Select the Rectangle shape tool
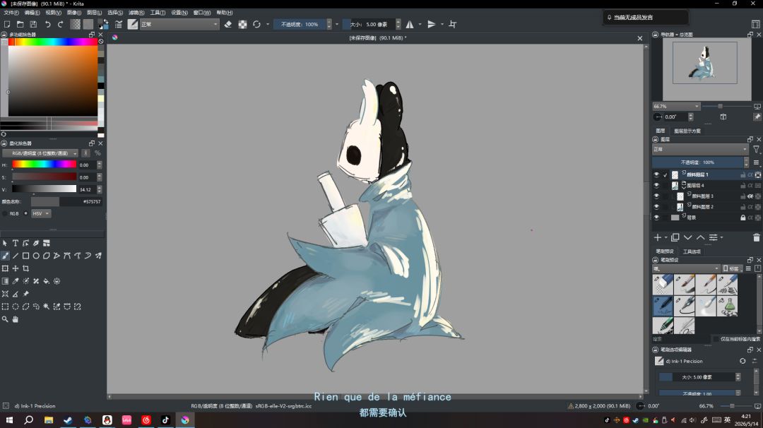This screenshot has width=763, height=428. click(26, 256)
